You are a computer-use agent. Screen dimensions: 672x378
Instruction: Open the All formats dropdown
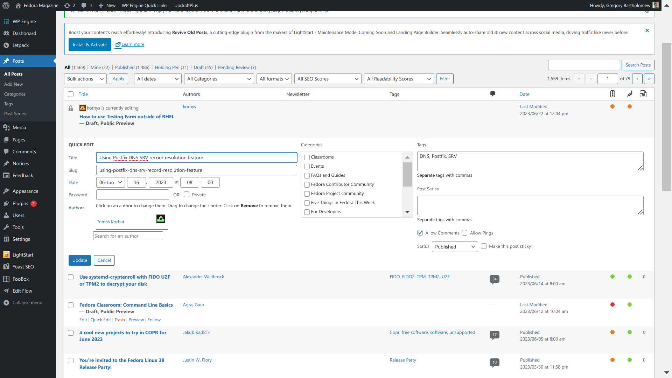coord(274,79)
